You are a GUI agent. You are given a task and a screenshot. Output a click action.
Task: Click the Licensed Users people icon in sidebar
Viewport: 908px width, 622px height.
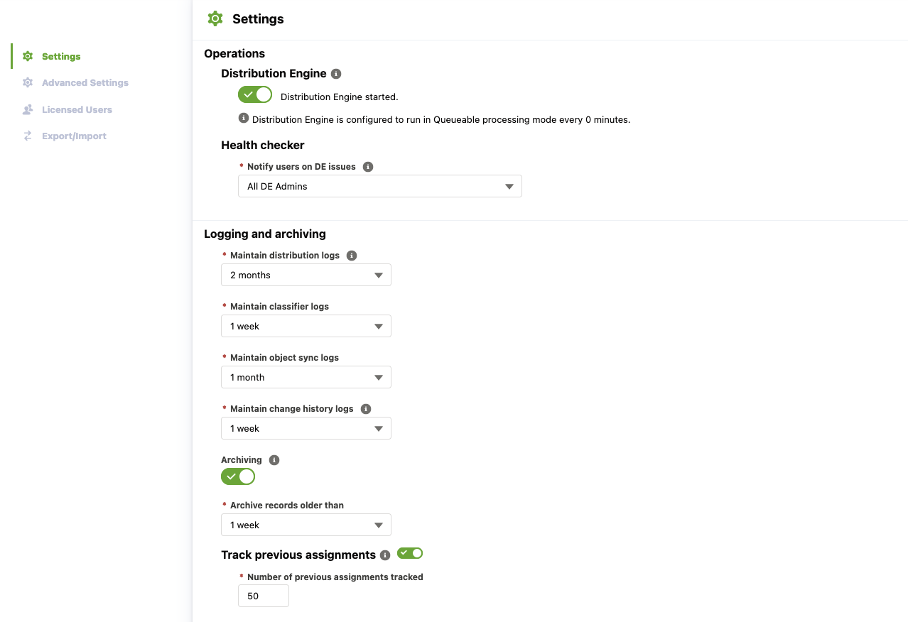coord(28,109)
